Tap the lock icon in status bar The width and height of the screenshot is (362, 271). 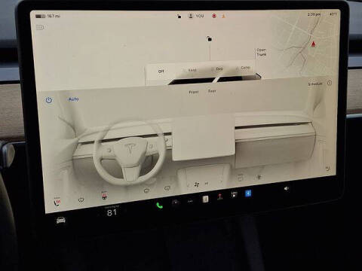click(x=179, y=16)
